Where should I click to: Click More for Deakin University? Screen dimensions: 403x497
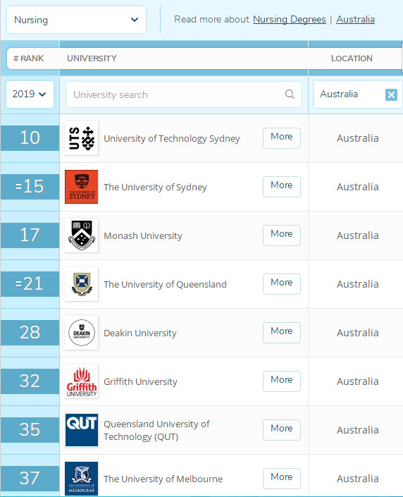pos(282,333)
